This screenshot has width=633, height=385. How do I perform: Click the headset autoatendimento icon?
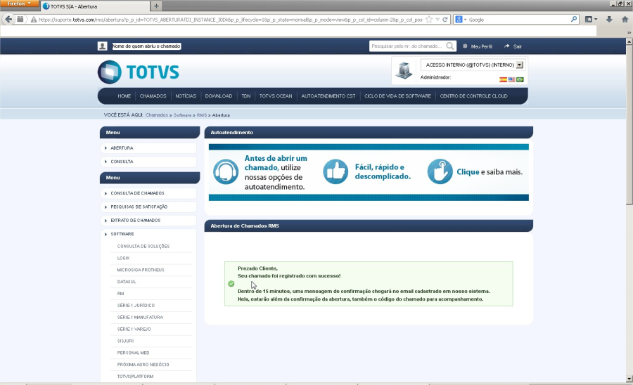(x=226, y=171)
